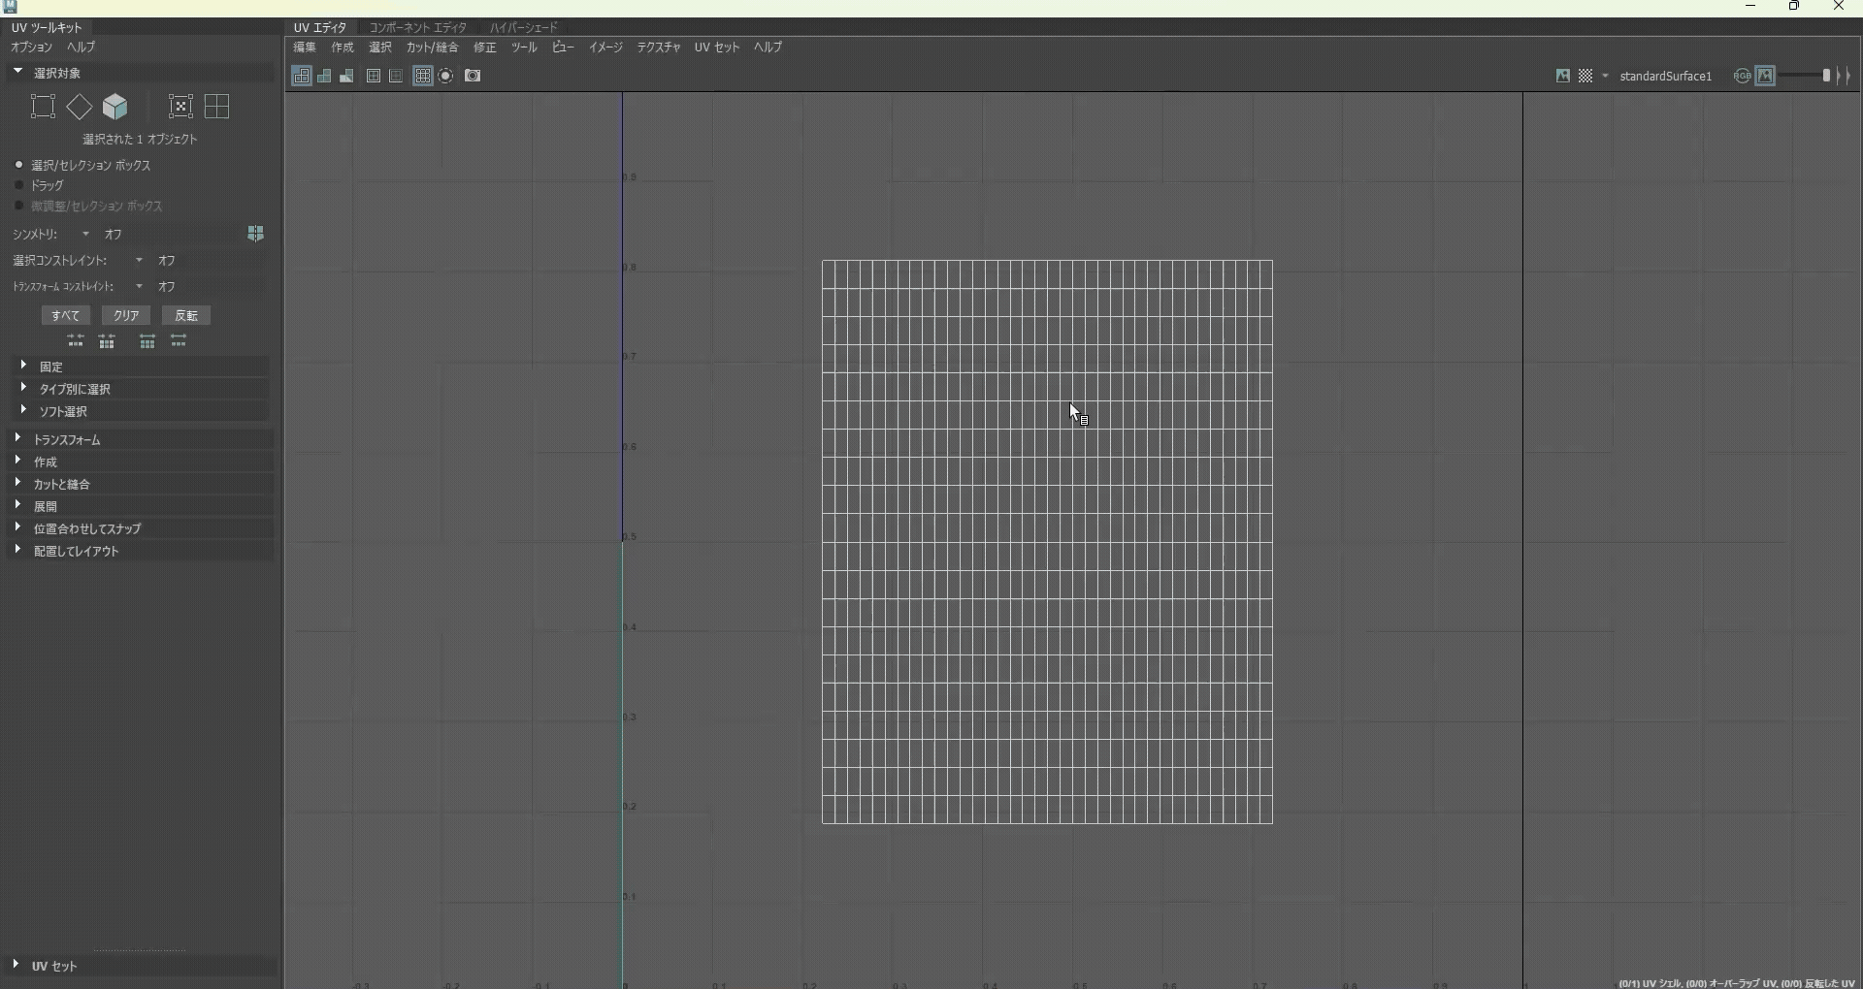Open the 編集 menu
The height and width of the screenshot is (989, 1863).
click(x=305, y=47)
